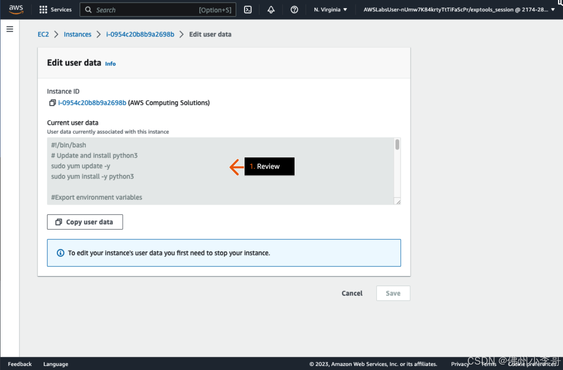This screenshot has height=370, width=563.
Task: Open the Language footer option
Action: click(55, 364)
